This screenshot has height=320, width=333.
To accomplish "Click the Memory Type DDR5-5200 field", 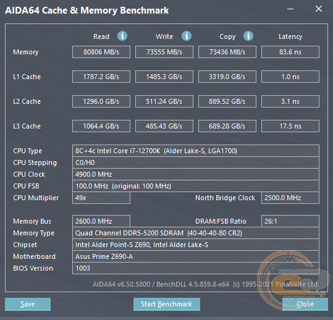I will (196, 233).
